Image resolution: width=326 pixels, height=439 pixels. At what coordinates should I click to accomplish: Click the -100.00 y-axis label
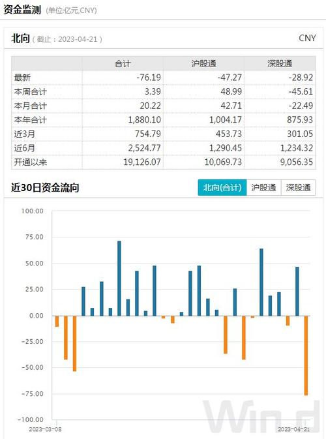point(31,419)
